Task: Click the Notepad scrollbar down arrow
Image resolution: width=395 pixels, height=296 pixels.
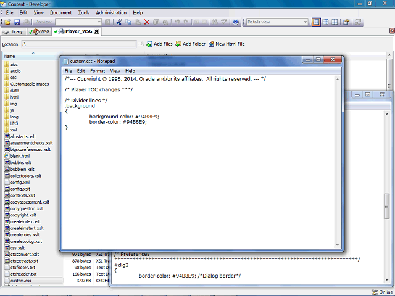Action: [x=338, y=245]
